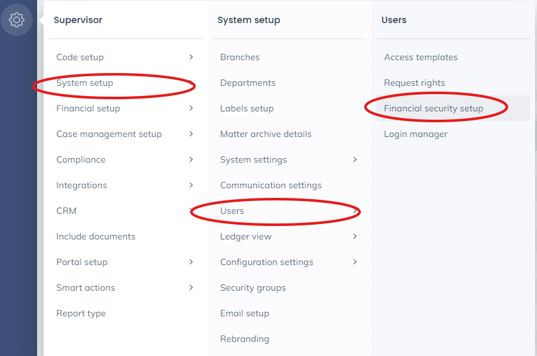Open the Portal setup submenu
The image size is (537, 356).
tap(82, 262)
